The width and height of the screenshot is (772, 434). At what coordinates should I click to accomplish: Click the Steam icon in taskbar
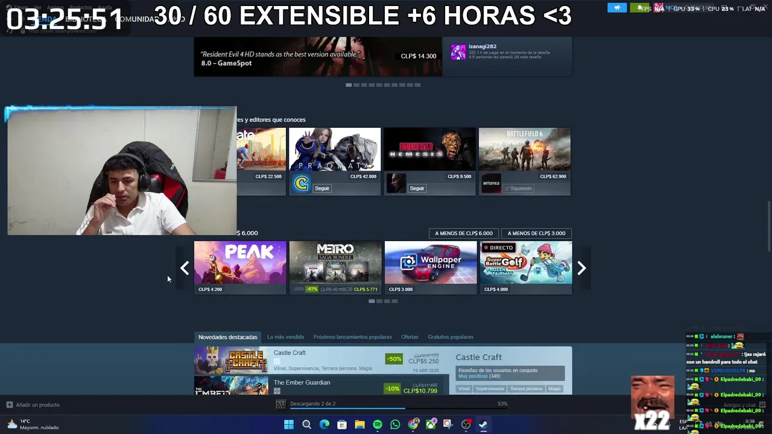click(x=483, y=424)
